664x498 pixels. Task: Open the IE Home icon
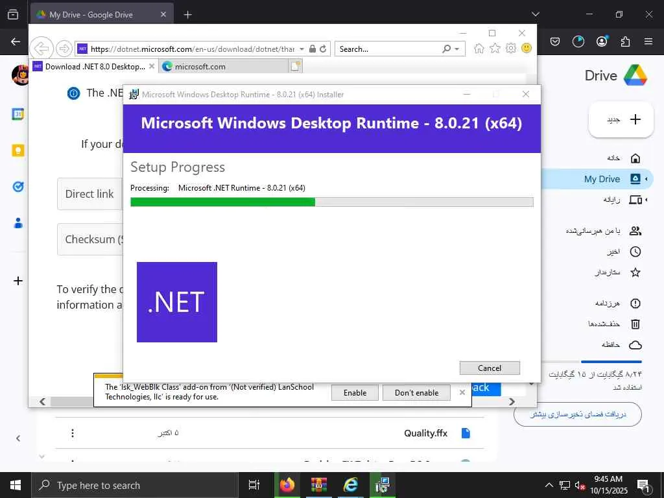(x=479, y=48)
